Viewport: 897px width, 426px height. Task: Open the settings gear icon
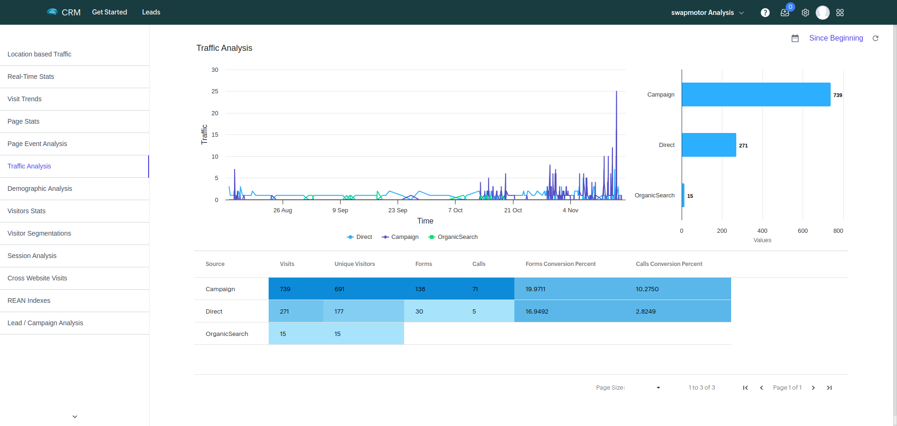[805, 13]
